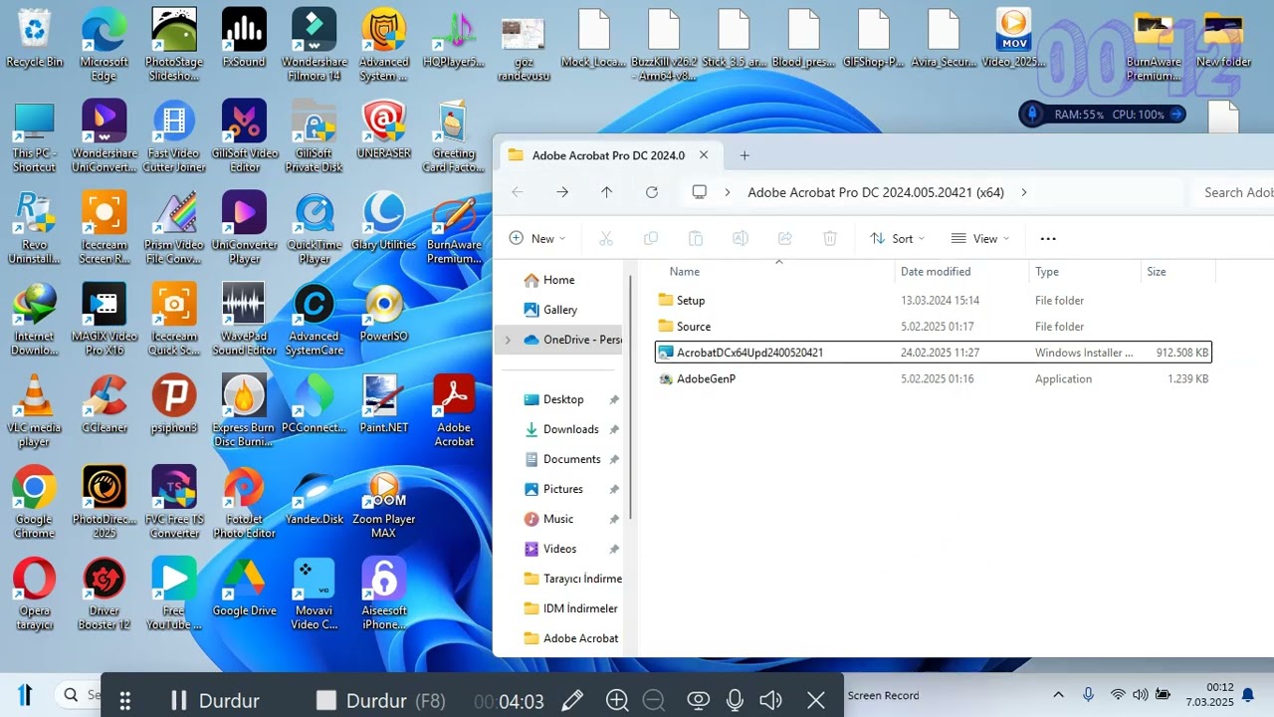Image resolution: width=1274 pixels, height=717 pixels.
Task: Open the Windows notification bell
Action: tap(1247, 694)
